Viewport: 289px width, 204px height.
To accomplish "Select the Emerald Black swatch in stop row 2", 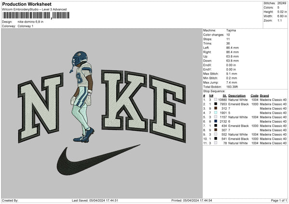I will (216, 104).
